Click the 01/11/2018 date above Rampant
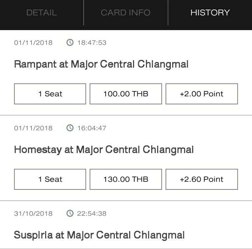This screenshot has height=249, width=252. coord(33,43)
